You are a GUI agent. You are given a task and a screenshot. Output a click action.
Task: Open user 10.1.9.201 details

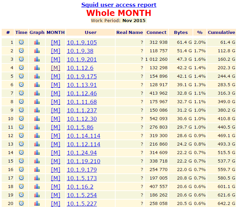coord(82,59)
